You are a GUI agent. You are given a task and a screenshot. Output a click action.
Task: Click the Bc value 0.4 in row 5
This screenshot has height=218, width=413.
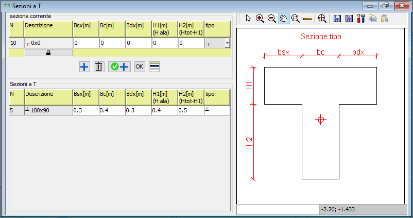112,110
